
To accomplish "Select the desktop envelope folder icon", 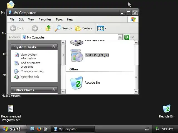I will pos(11,4).
